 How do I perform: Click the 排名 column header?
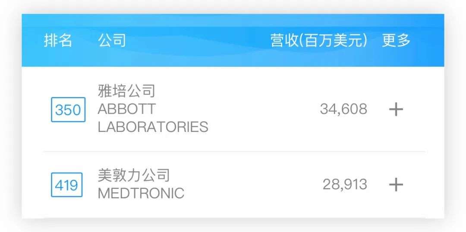58,41
